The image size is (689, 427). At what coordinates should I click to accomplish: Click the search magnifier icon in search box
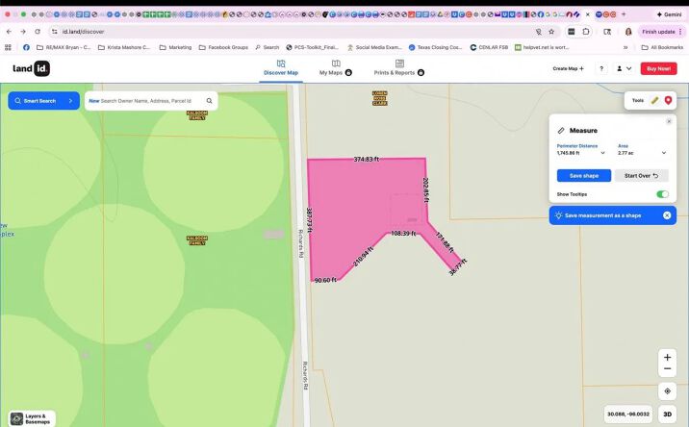[209, 101]
